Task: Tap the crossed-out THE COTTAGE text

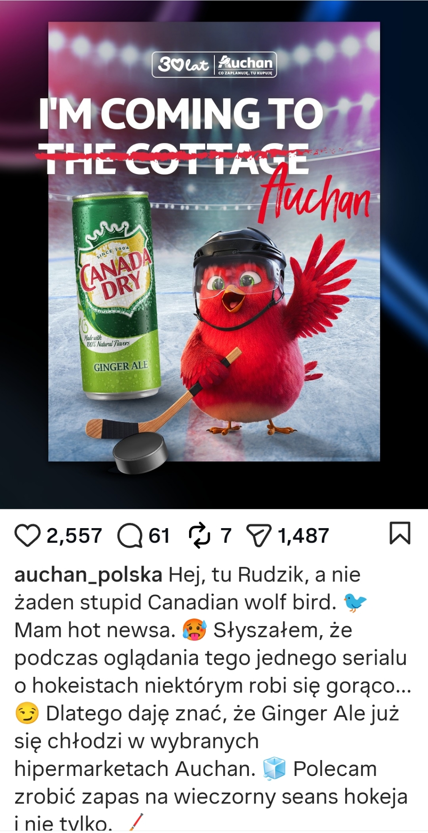Action: click(174, 158)
